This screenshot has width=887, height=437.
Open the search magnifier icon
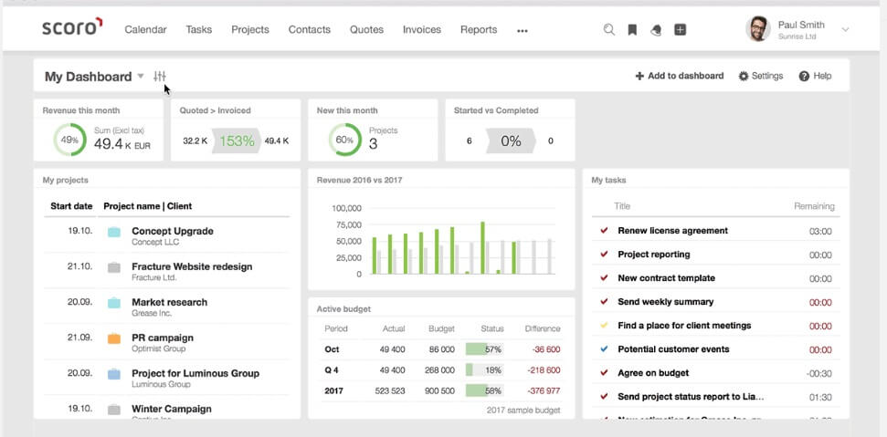pos(608,30)
